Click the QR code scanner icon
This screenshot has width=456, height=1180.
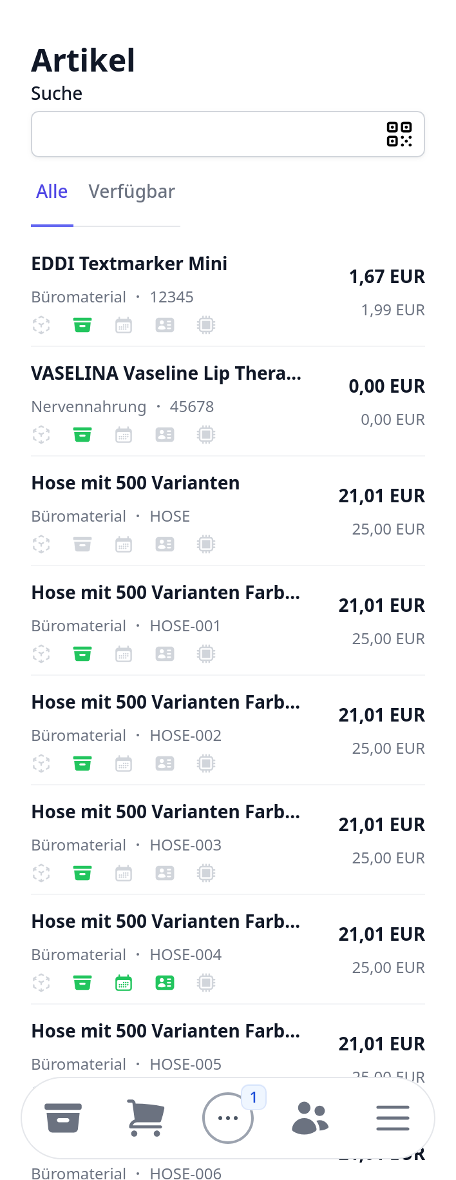pos(399,134)
